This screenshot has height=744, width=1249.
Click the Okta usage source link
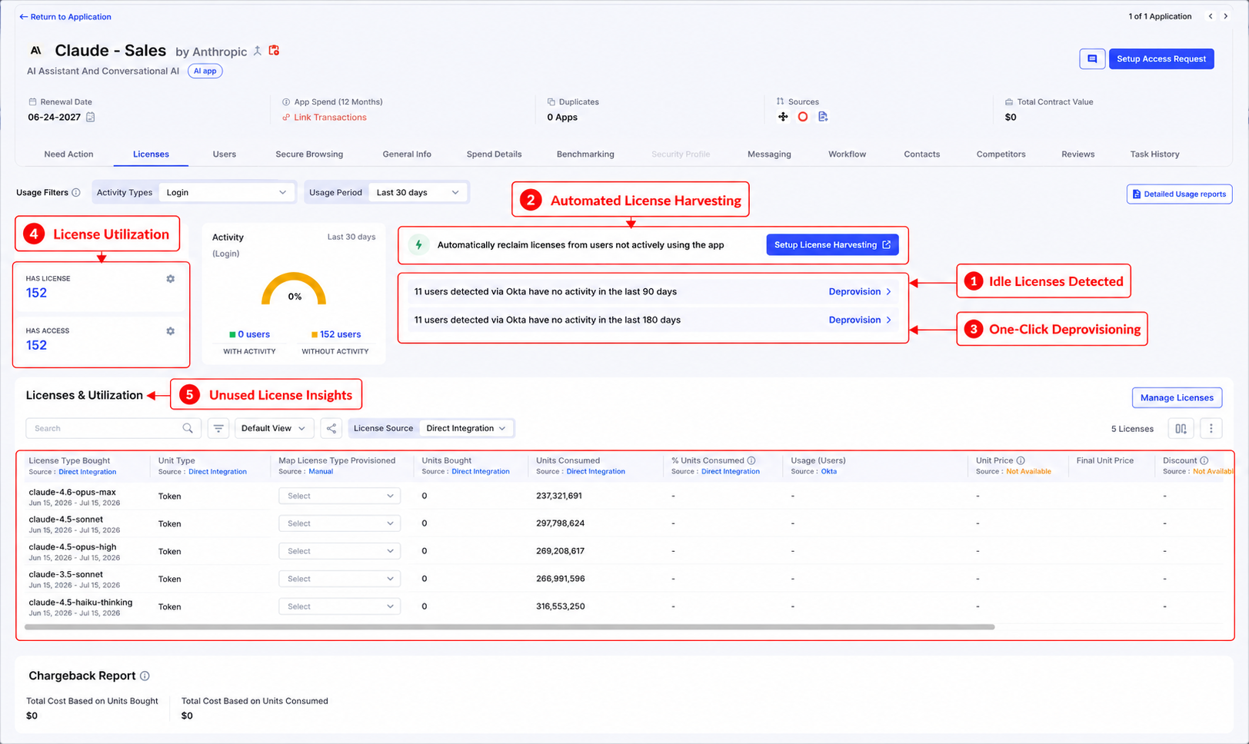828,472
